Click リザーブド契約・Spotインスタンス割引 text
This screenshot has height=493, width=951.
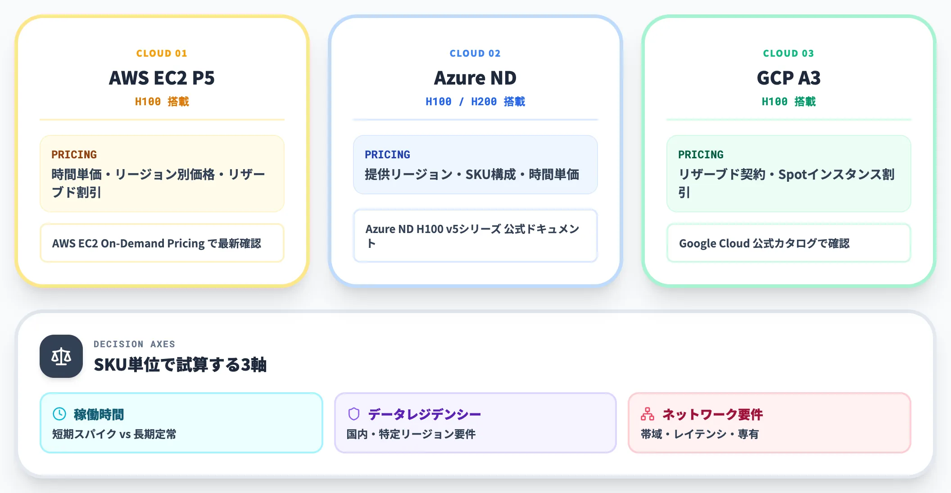786,183
